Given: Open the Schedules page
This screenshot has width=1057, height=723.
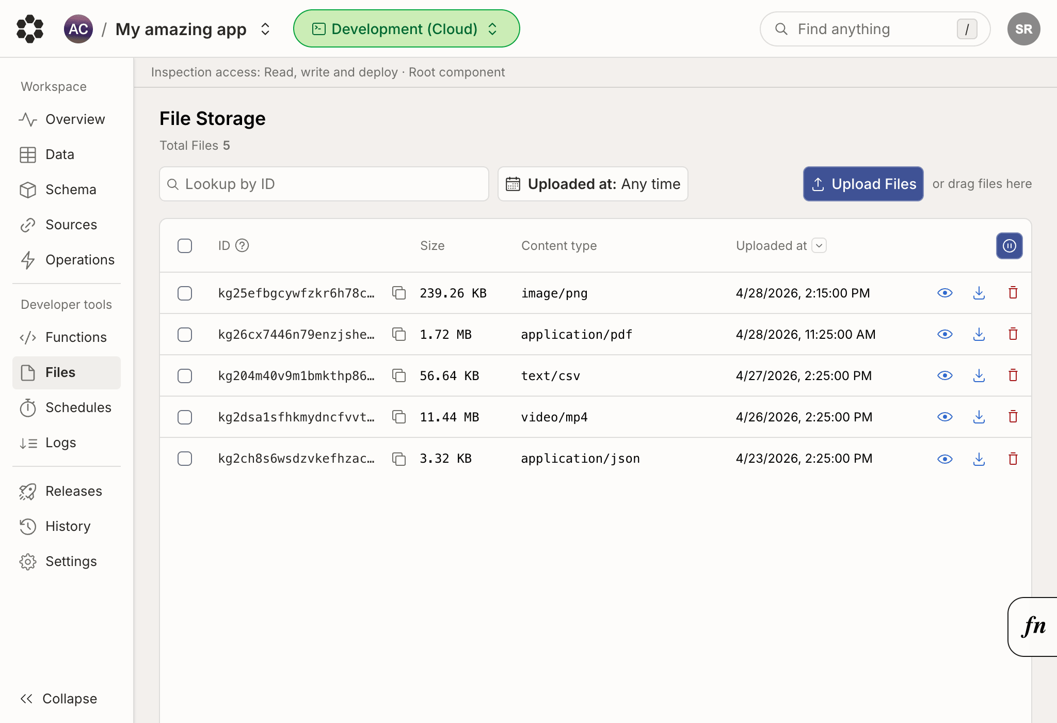Looking at the screenshot, I should coord(67,407).
